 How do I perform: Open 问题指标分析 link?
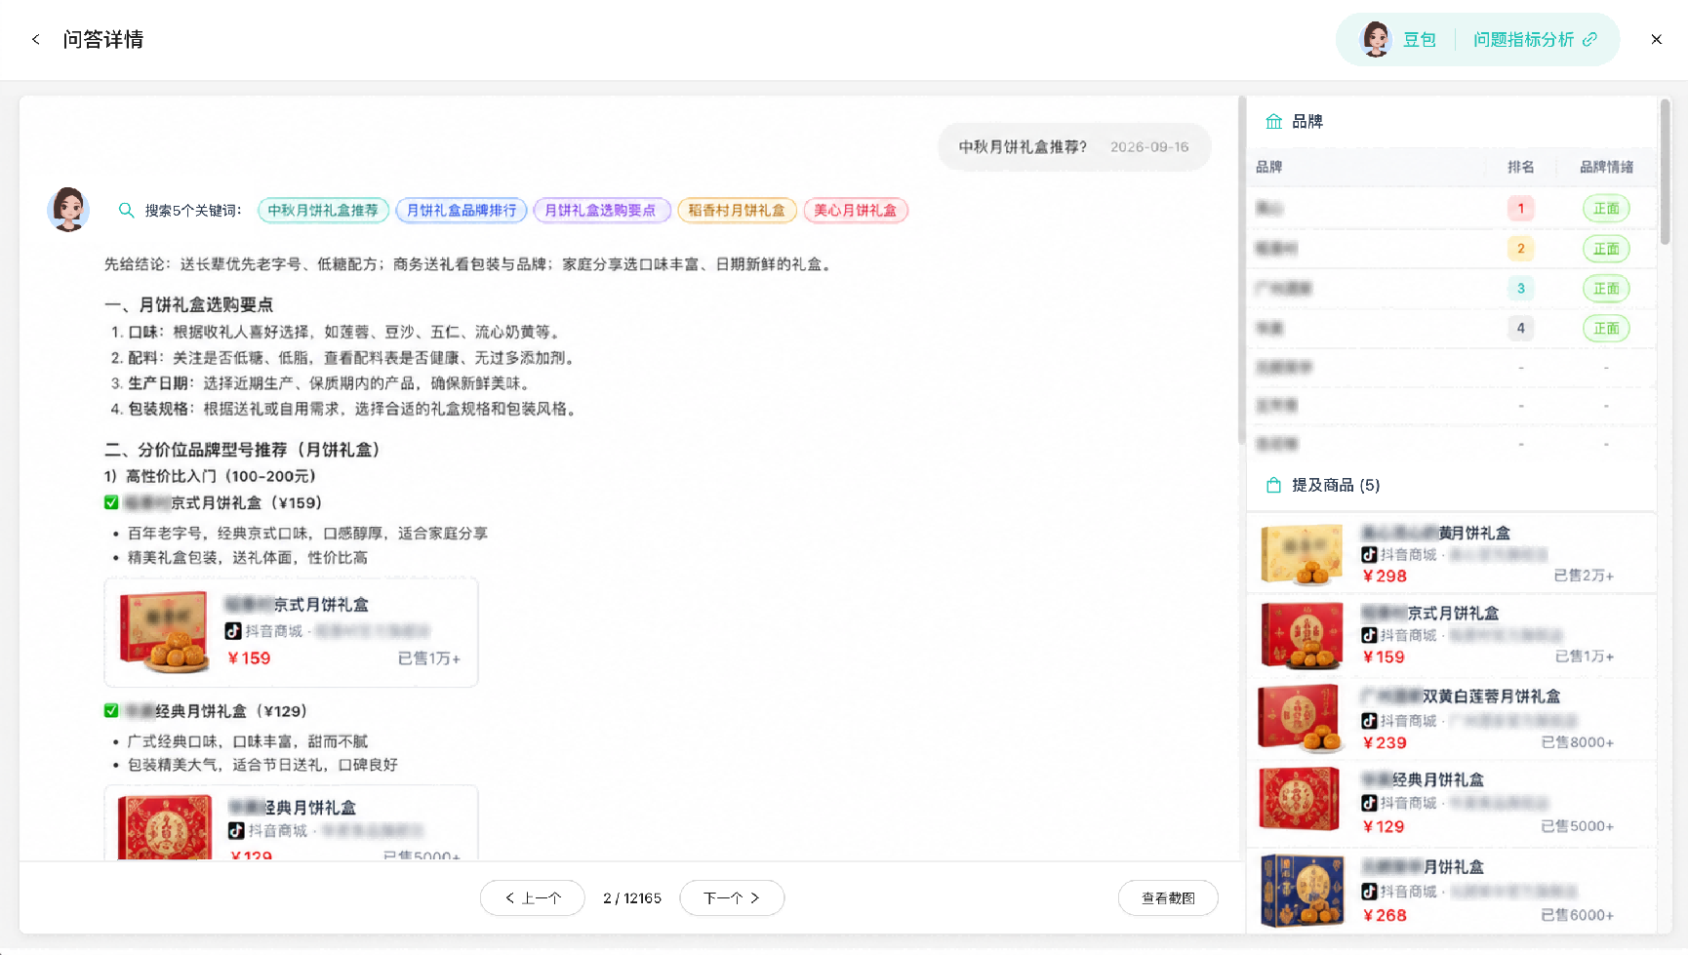(1534, 40)
